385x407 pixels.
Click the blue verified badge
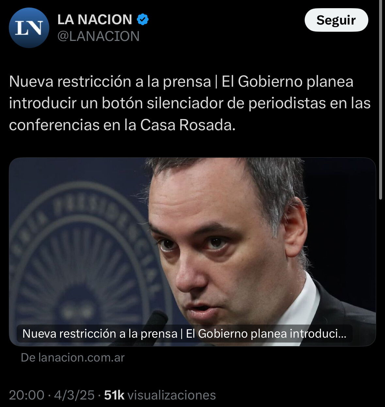point(142,20)
